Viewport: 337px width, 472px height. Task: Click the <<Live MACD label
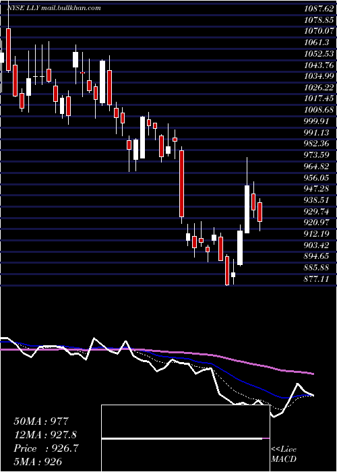(284, 454)
